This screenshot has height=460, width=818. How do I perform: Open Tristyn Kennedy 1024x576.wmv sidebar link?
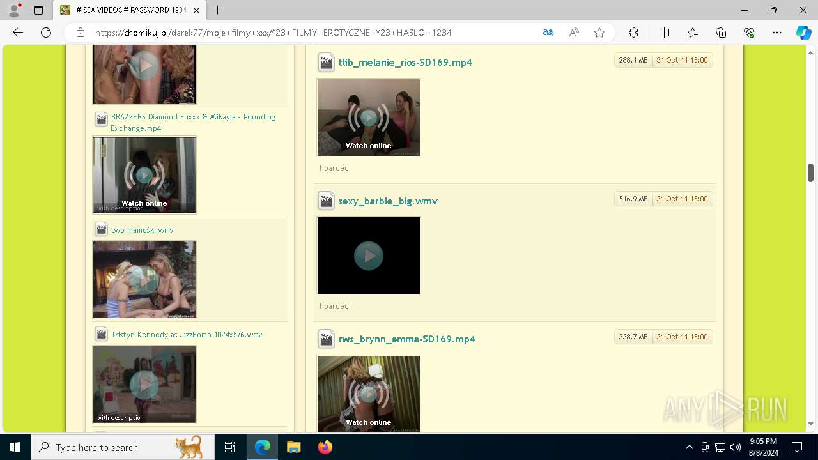click(187, 335)
